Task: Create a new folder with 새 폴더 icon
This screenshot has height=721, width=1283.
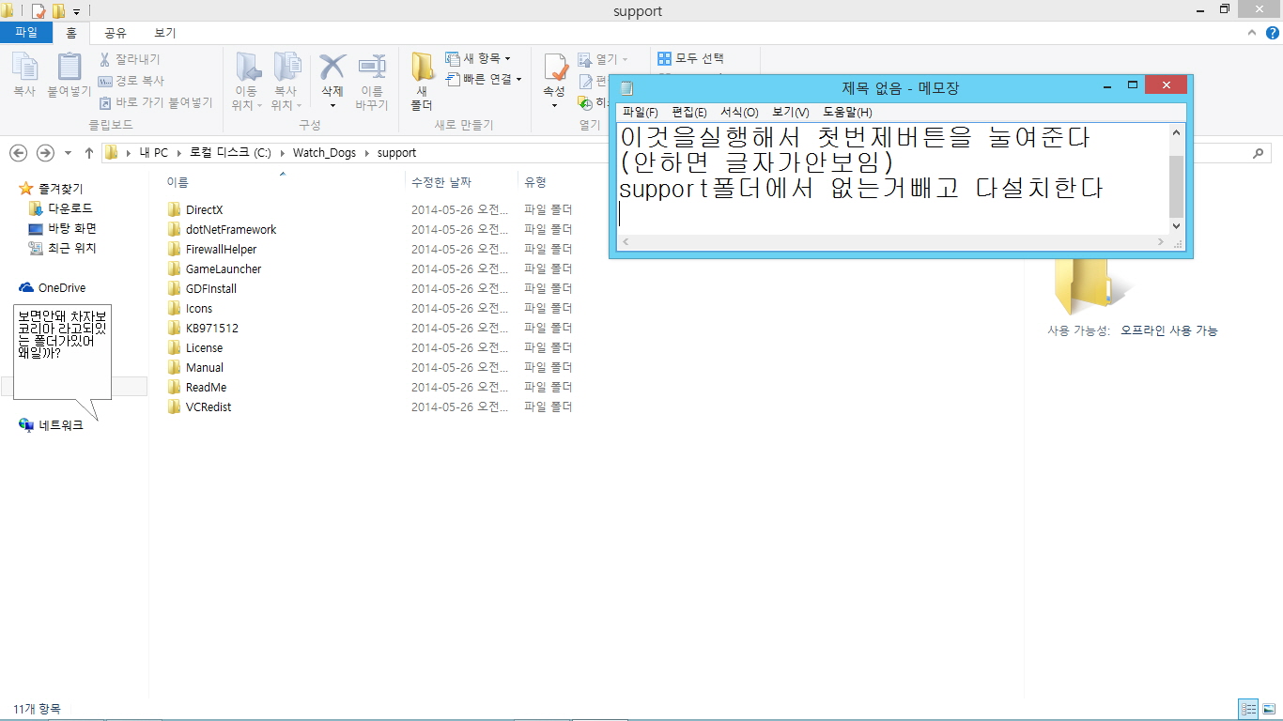Action: pyautogui.click(x=422, y=75)
